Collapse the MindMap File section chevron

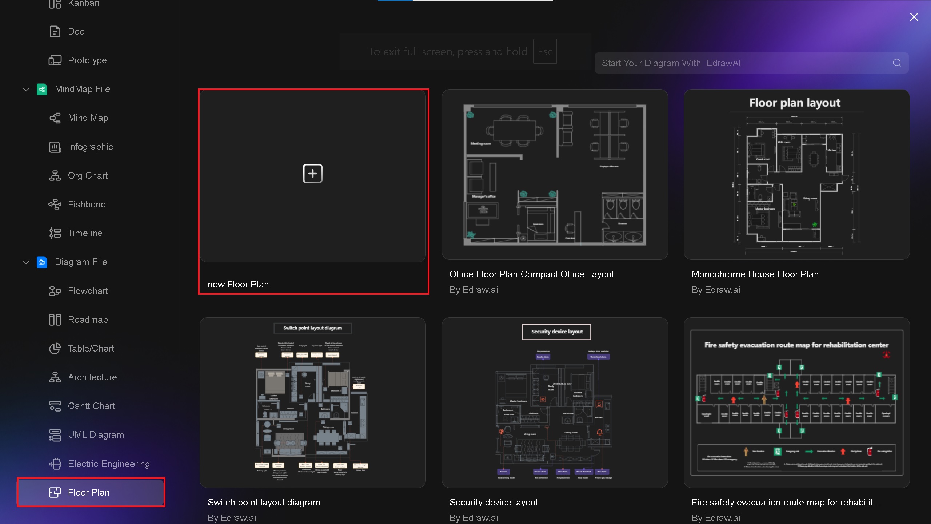tap(26, 89)
